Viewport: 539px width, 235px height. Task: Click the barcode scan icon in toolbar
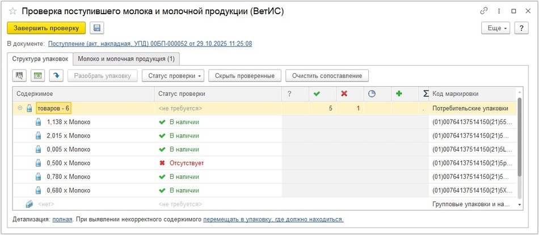tap(20, 75)
